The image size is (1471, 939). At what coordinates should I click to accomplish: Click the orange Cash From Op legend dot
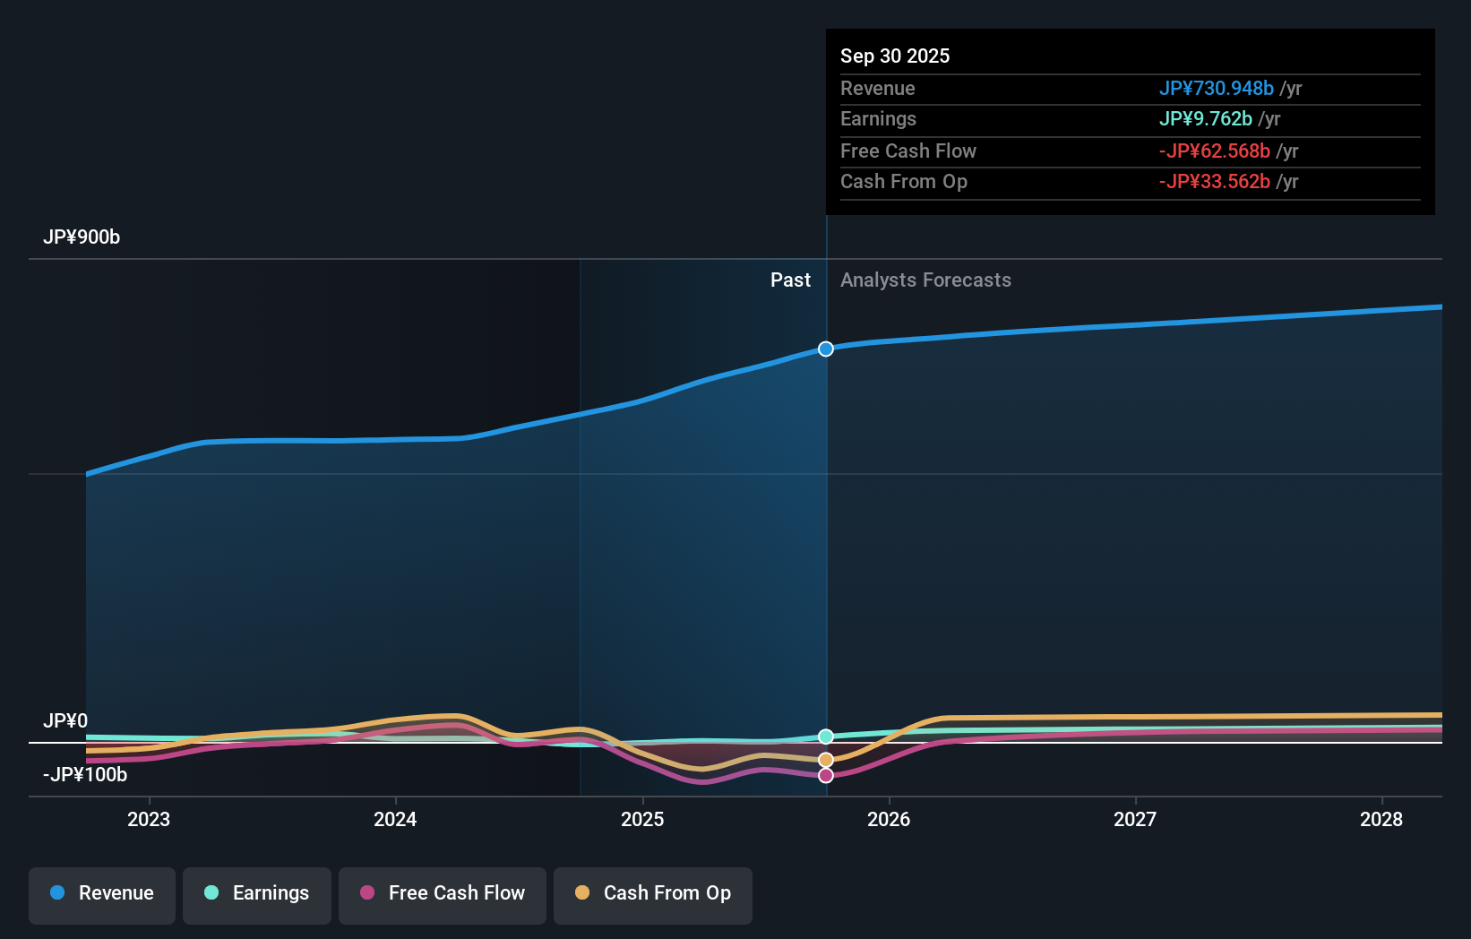[583, 893]
